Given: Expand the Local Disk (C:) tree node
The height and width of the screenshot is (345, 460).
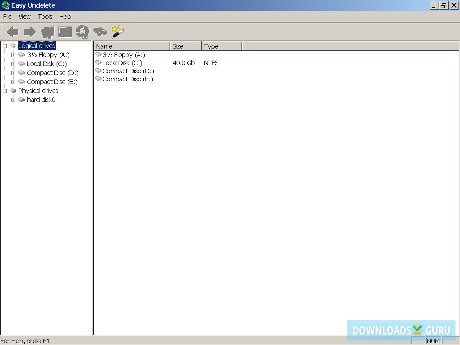Looking at the screenshot, I should [13, 64].
